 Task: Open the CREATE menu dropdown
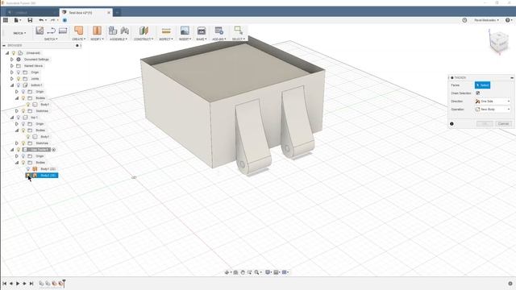click(79, 39)
